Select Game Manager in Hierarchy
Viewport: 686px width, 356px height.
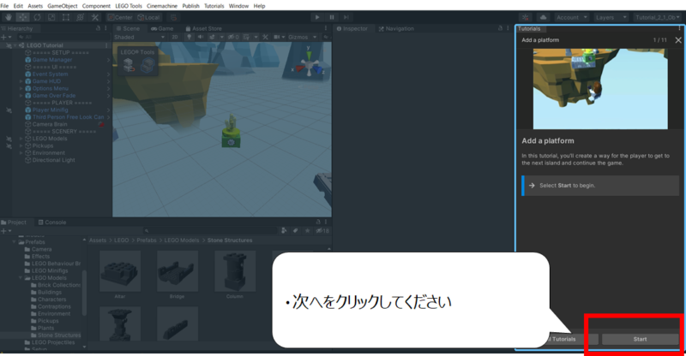[x=52, y=60]
